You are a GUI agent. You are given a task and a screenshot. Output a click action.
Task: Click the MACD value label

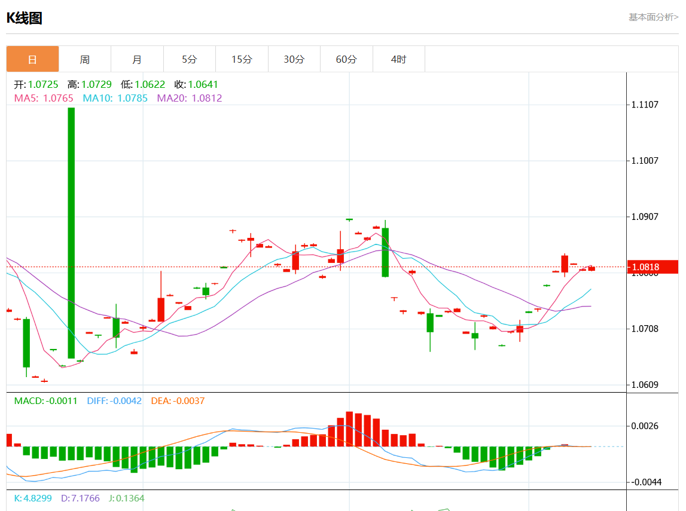coord(45,401)
